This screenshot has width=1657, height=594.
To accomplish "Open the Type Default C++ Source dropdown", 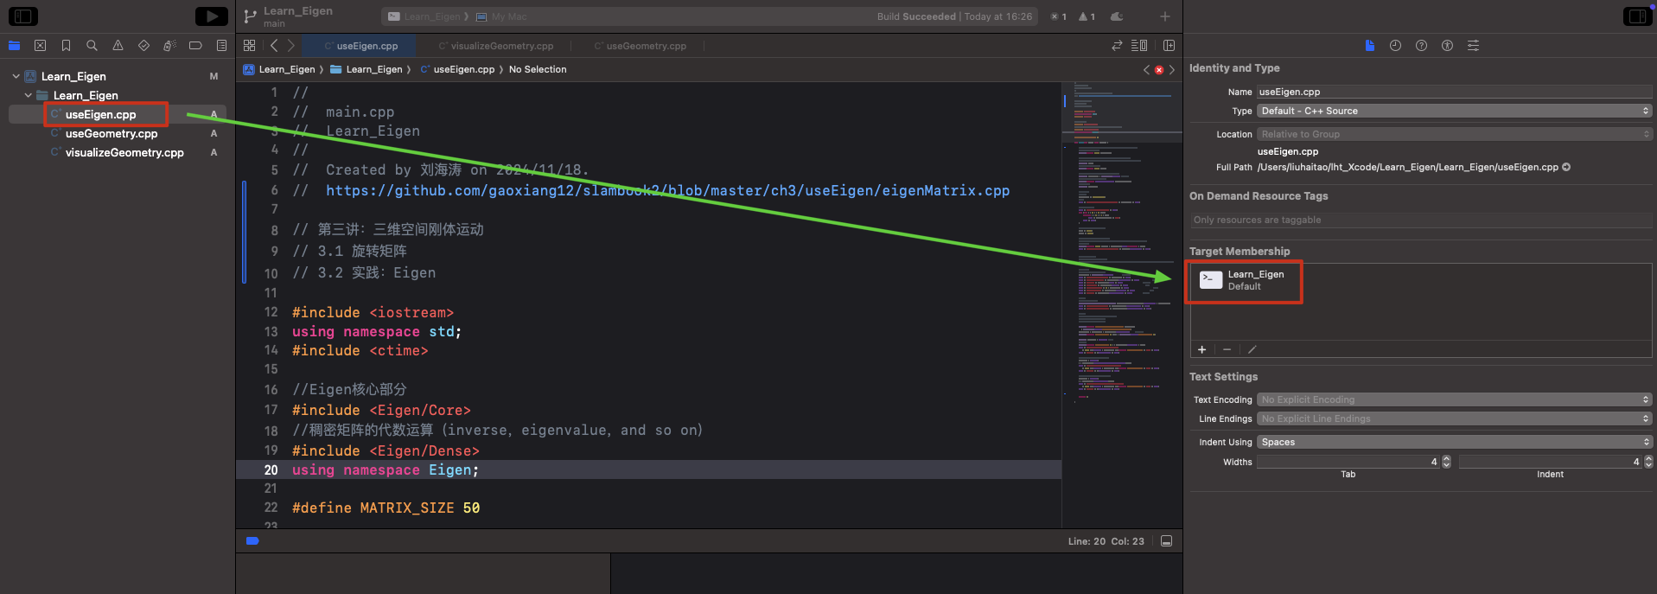I will (x=1455, y=111).
